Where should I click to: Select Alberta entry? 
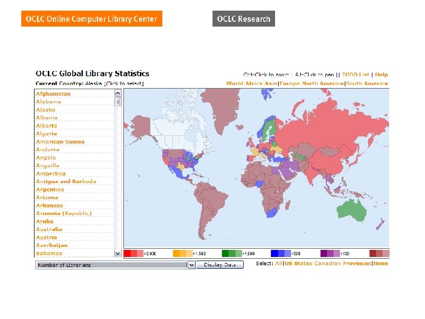point(47,126)
